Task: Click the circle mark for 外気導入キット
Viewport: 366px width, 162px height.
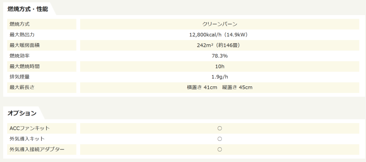Action: pyautogui.click(x=220, y=139)
